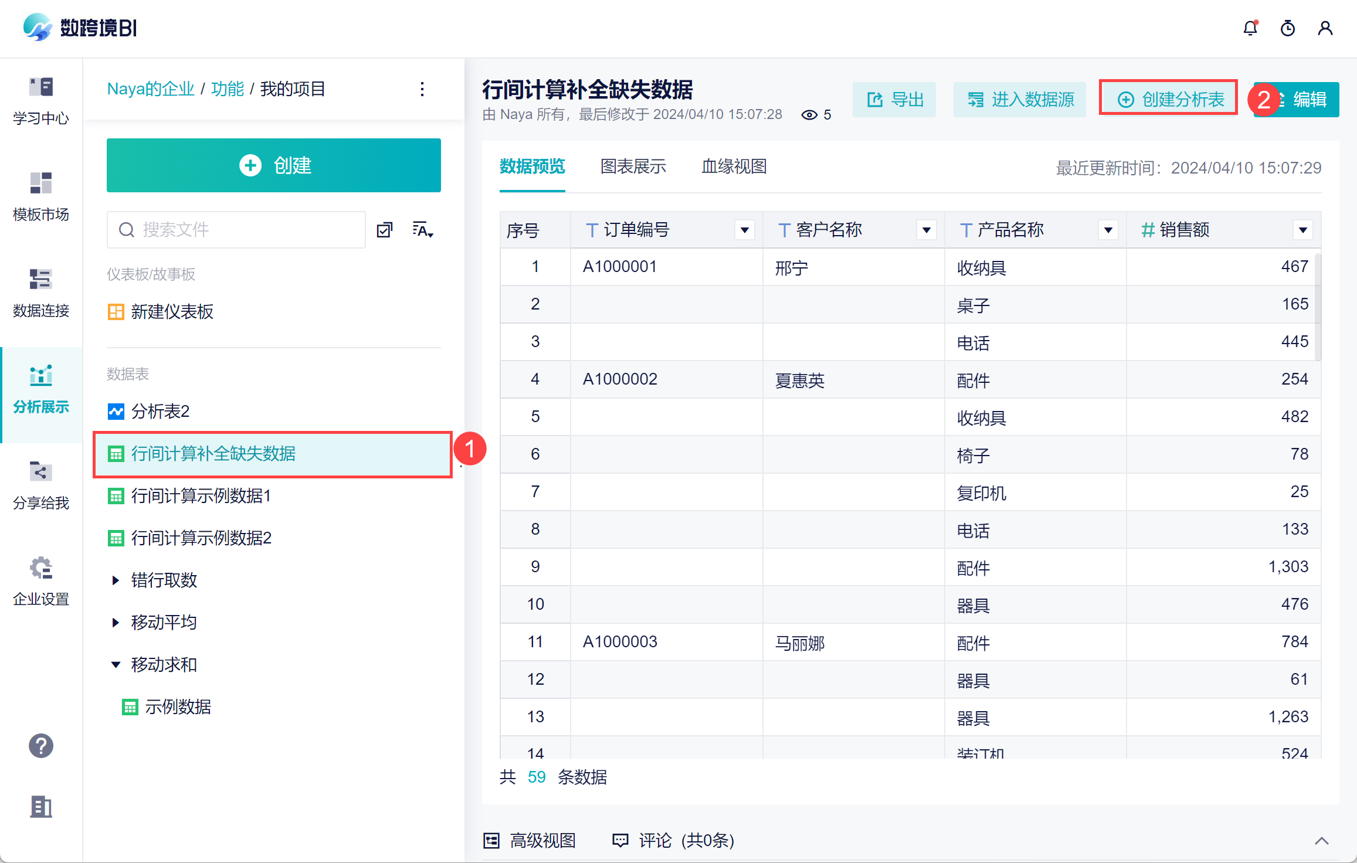Open the notification bell icon
This screenshot has height=863, width=1357.
1250,28
